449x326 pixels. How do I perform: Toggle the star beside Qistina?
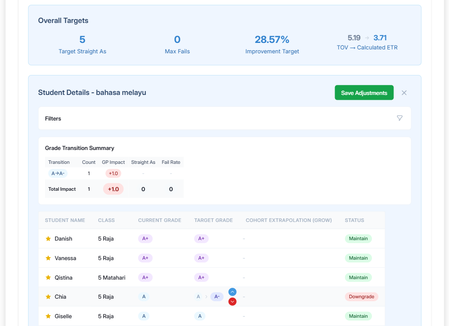tap(48, 277)
